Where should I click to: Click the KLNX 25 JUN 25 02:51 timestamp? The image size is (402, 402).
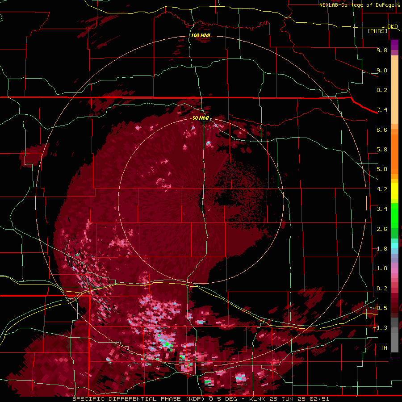coord(289,399)
